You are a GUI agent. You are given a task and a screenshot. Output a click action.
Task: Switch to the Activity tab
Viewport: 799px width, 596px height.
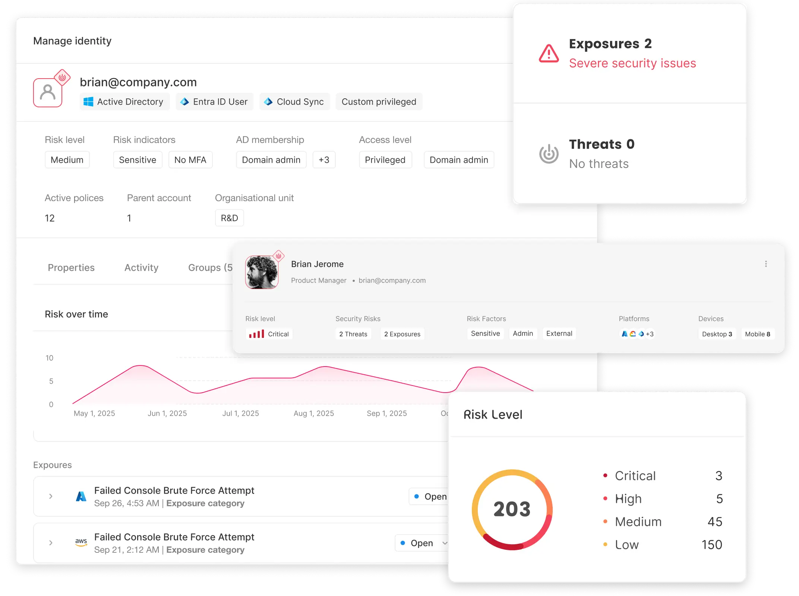(141, 267)
